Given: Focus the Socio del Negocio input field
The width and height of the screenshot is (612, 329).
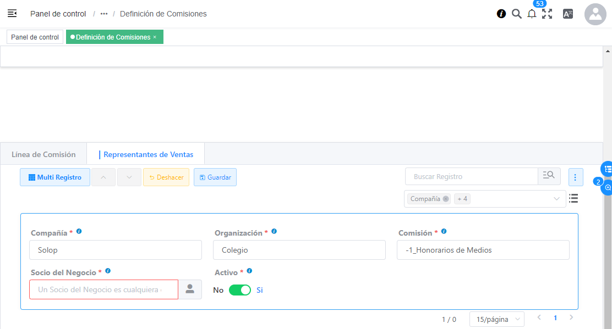Looking at the screenshot, I should coord(103,289).
